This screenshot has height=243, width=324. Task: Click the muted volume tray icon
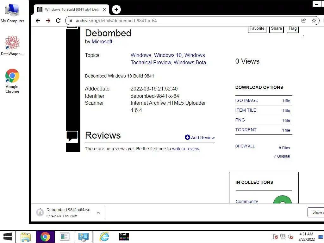[290, 237]
